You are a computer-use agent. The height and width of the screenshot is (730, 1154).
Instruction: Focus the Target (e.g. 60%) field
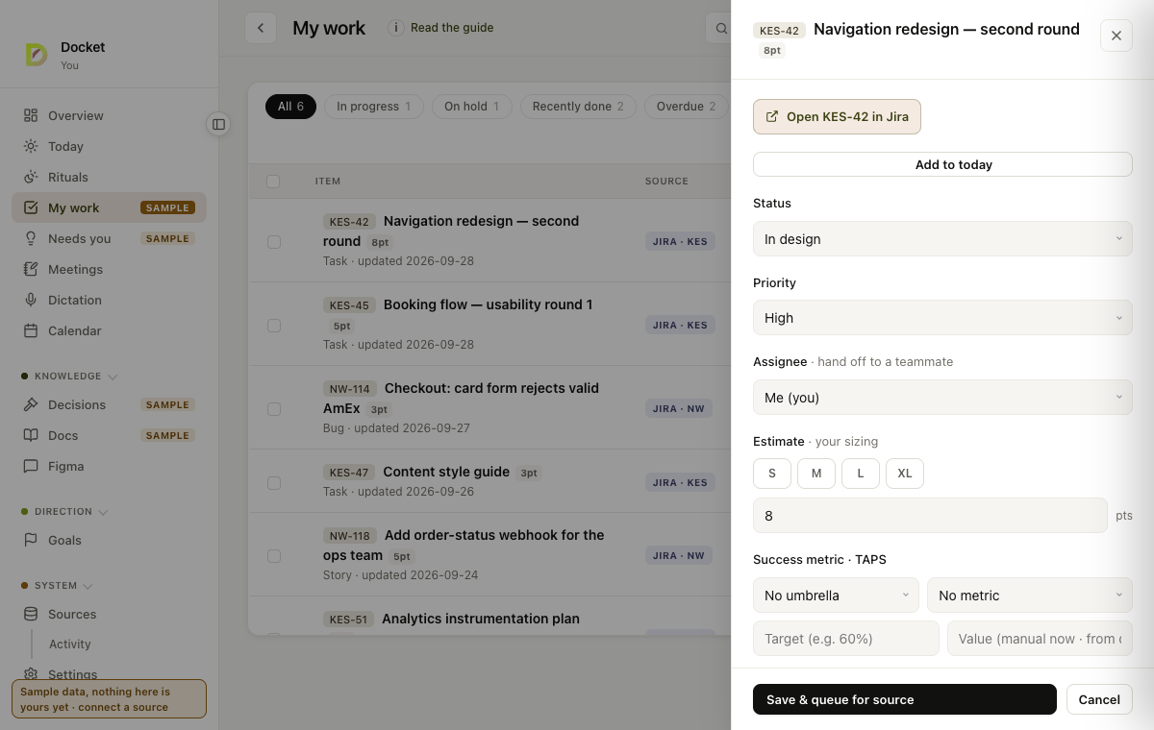846,638
